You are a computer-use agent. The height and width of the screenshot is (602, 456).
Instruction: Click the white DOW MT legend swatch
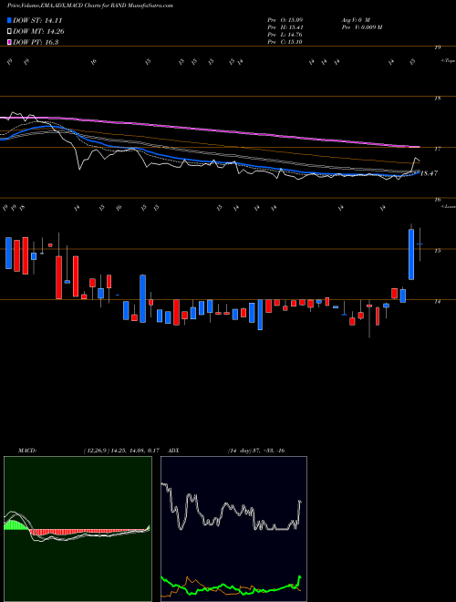pos(10,32)
